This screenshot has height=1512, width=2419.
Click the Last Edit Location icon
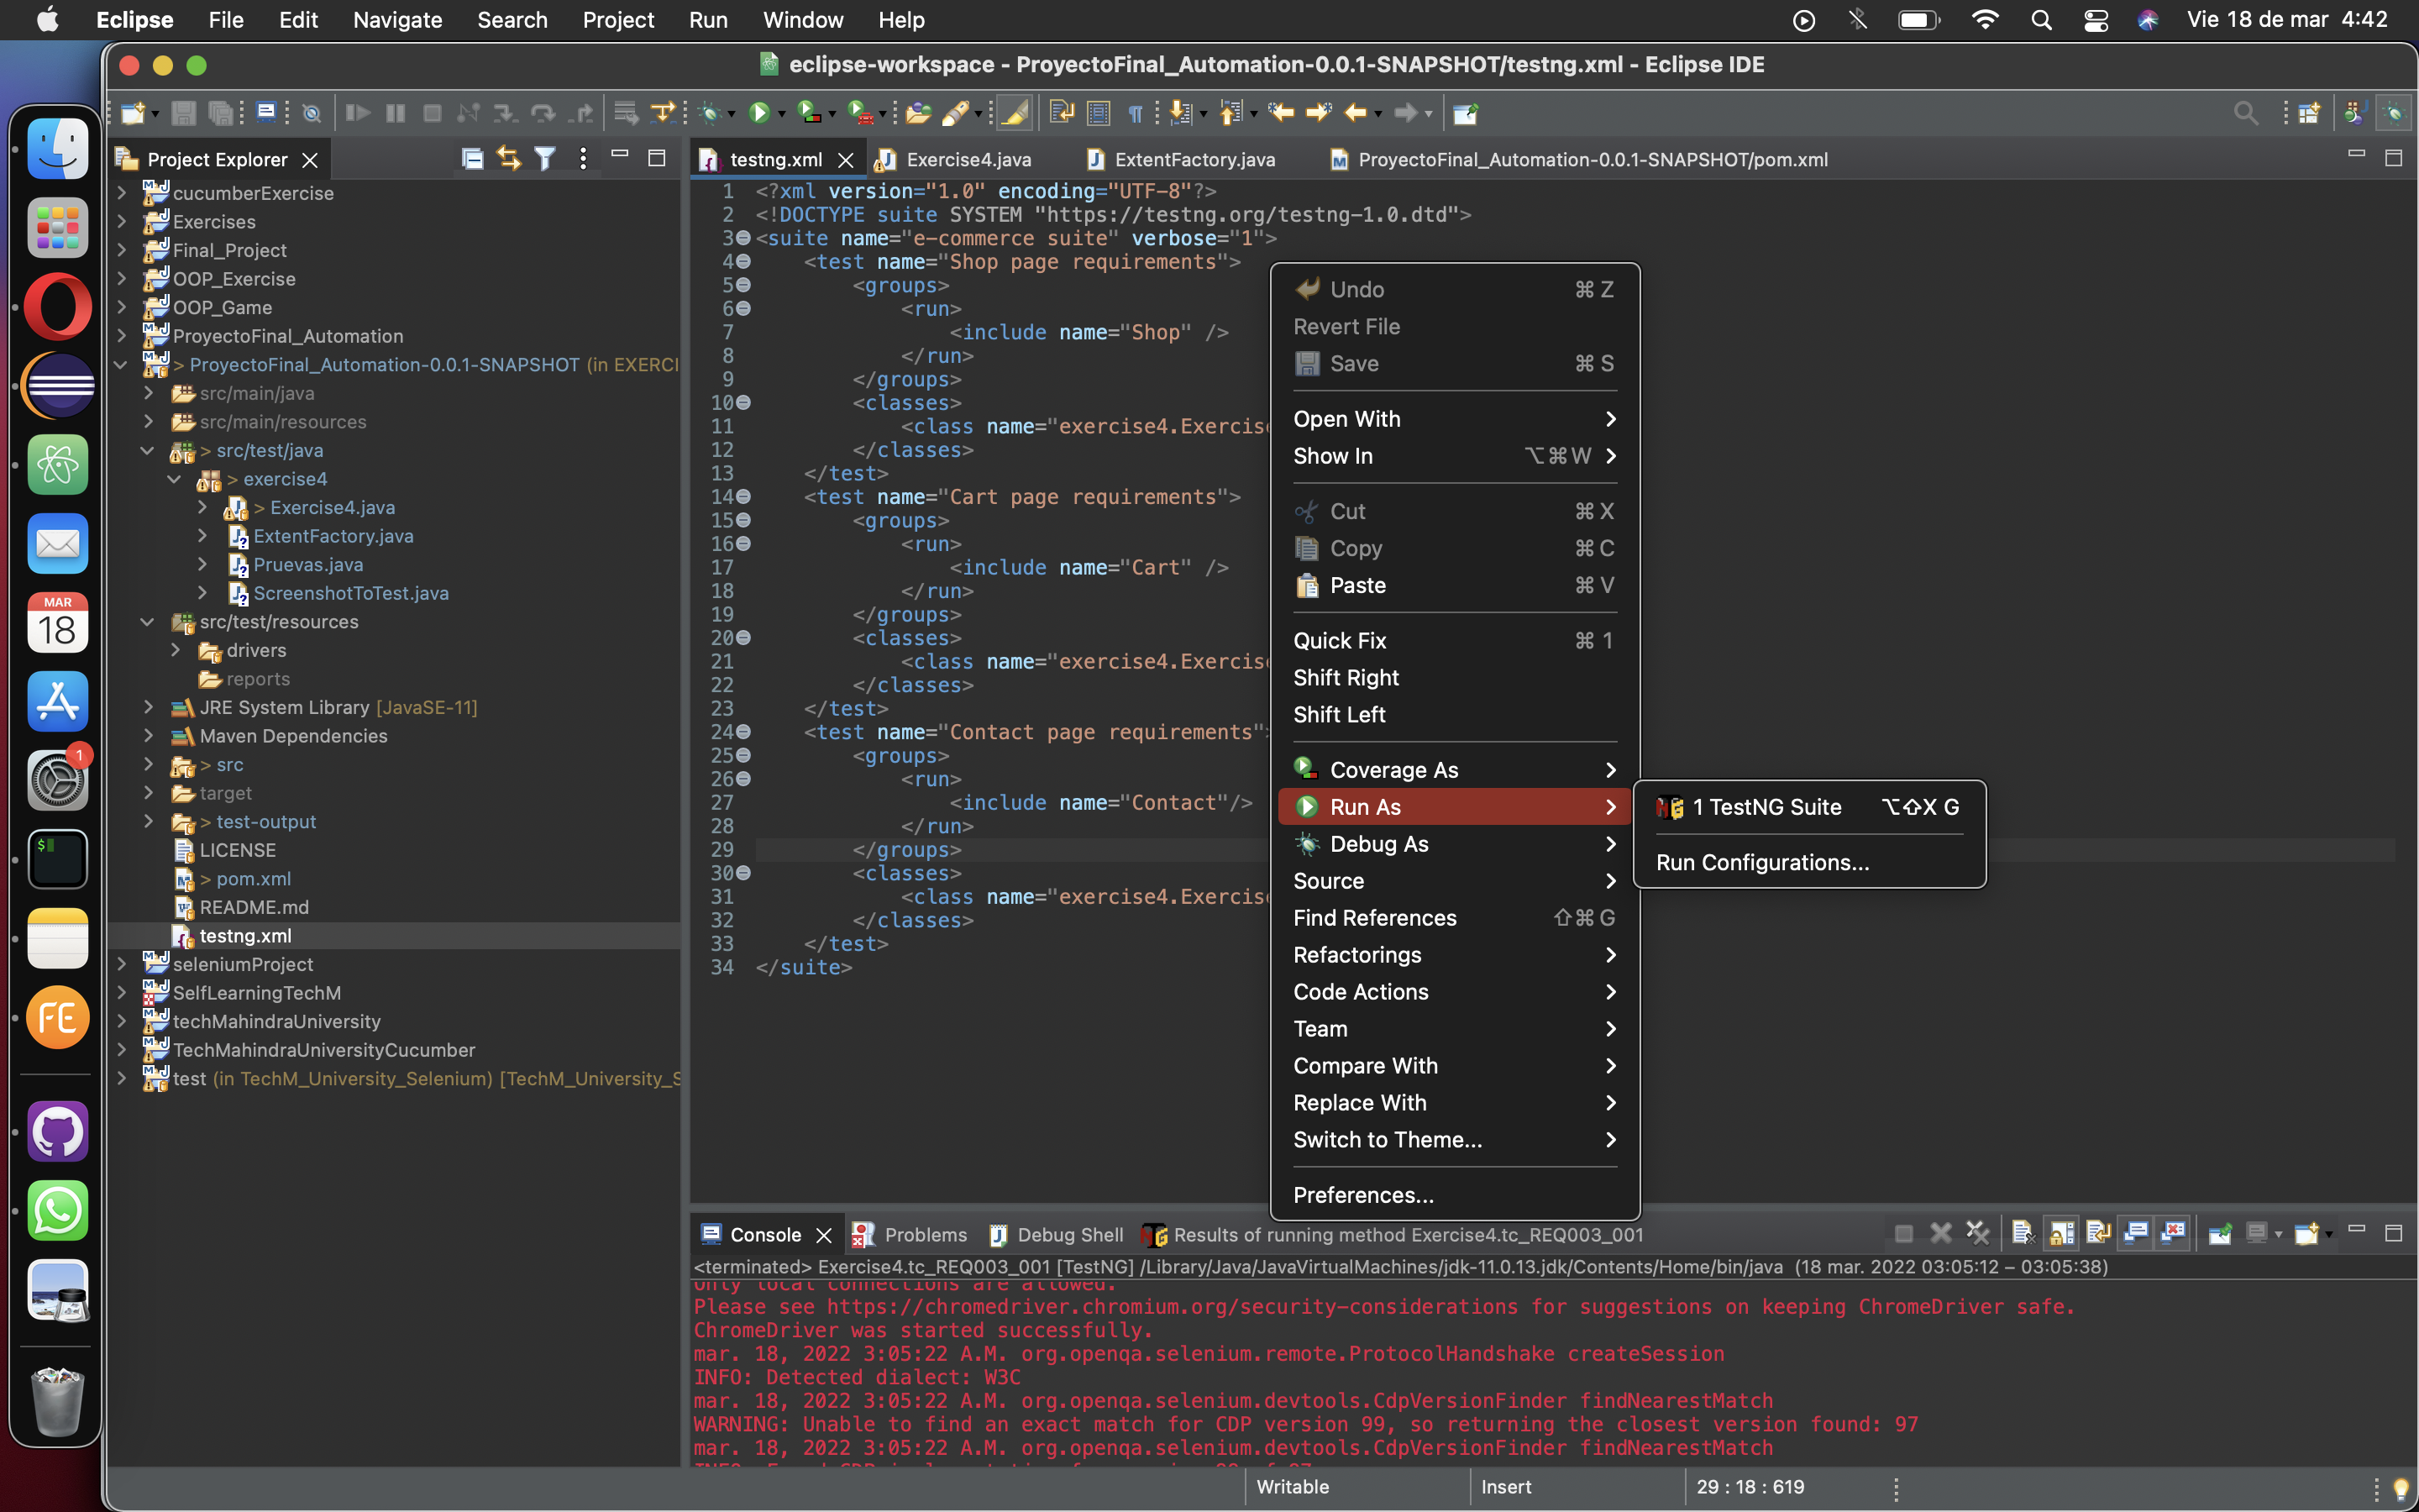(1280, 113)
